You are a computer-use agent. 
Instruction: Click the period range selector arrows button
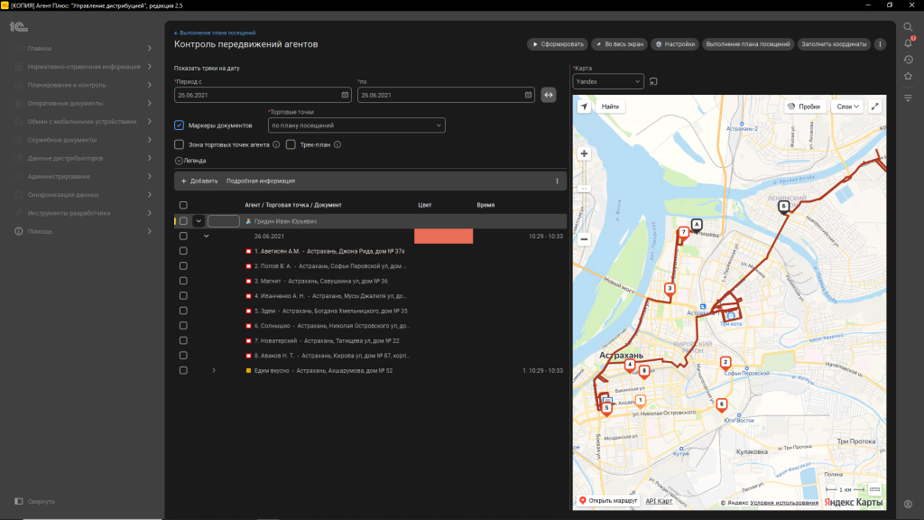pyautogui.click(x=549, y=95)
